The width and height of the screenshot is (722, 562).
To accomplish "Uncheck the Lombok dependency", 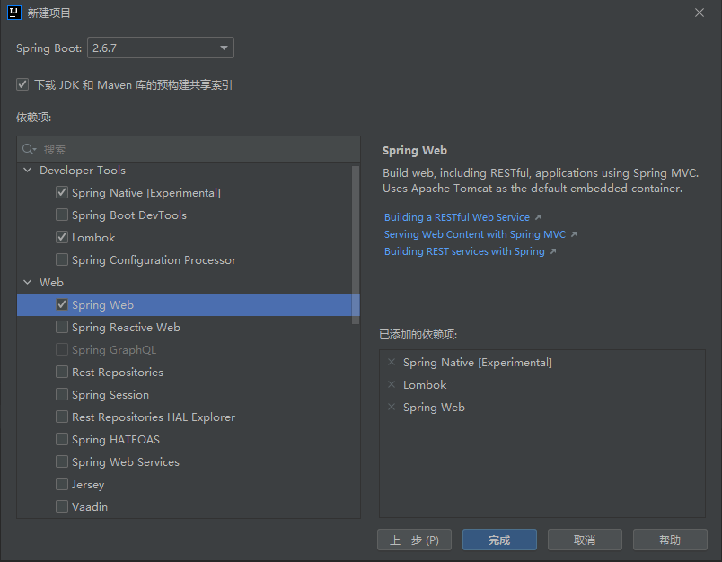I will (x=62, y=238).
